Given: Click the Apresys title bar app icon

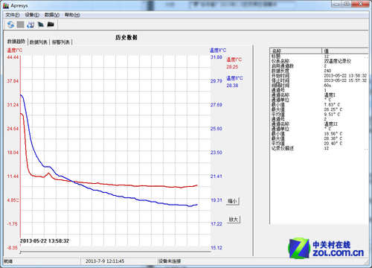Looking at the screenshot, I should (x=6, y=6).
